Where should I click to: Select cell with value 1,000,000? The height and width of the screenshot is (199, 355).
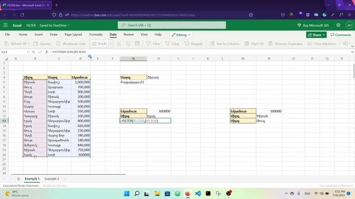(x=81, y=82)
